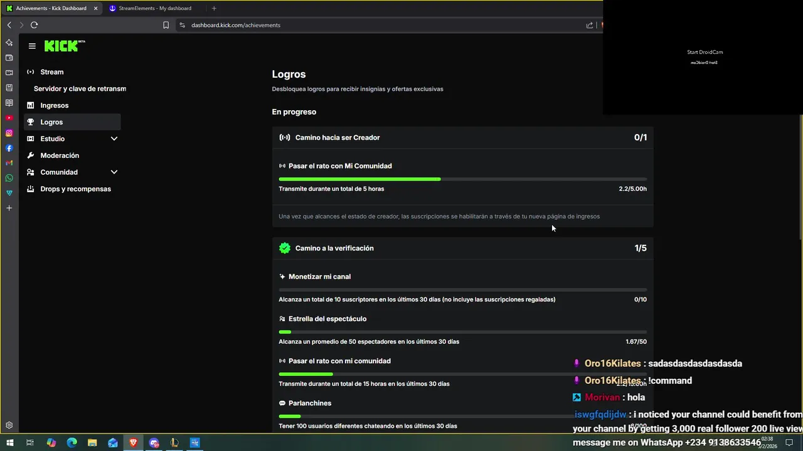Expand the Estudio submenu chevron
The image size is (803, 451).
click(114, 138)
